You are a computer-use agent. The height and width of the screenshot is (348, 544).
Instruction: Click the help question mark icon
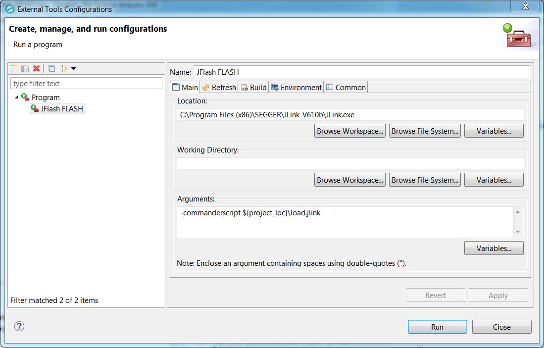[19, 326]
